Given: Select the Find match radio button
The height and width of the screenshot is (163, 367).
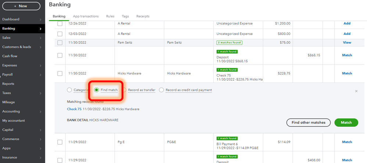Looking at the screenshot, I should [96, 90].
